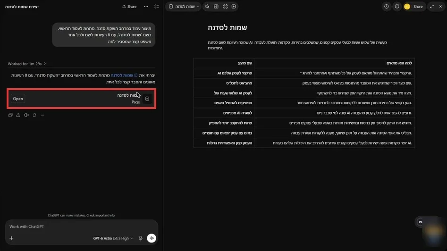Click the share-upload icon under the reply

18,115
